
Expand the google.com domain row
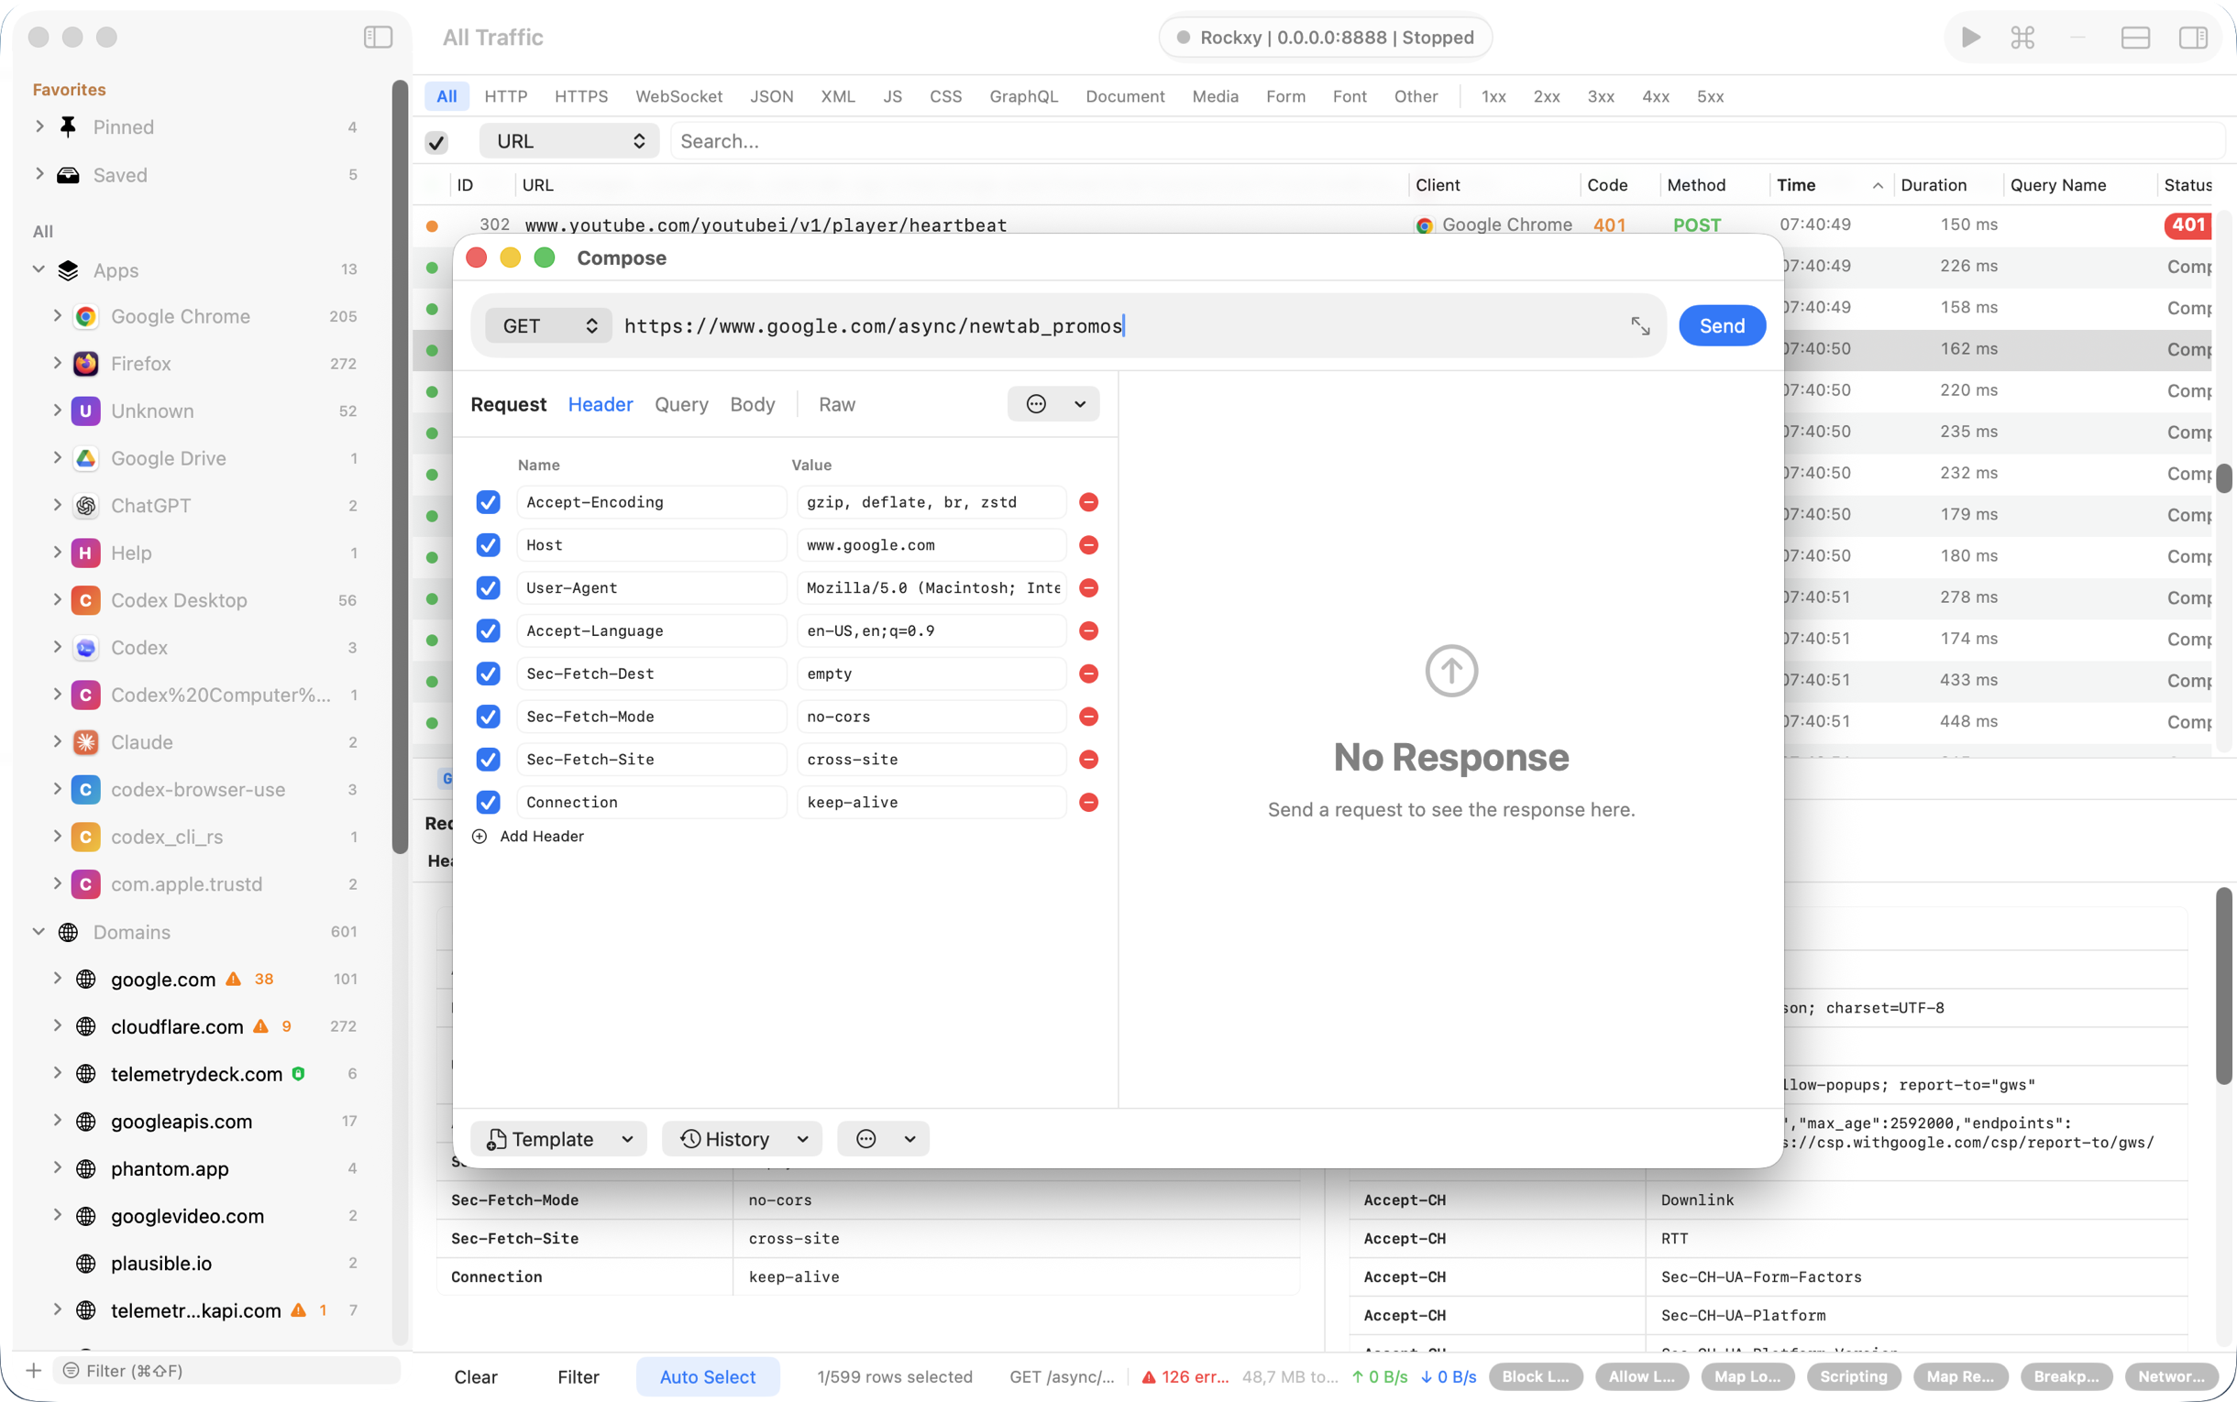(x=57, y=979)
